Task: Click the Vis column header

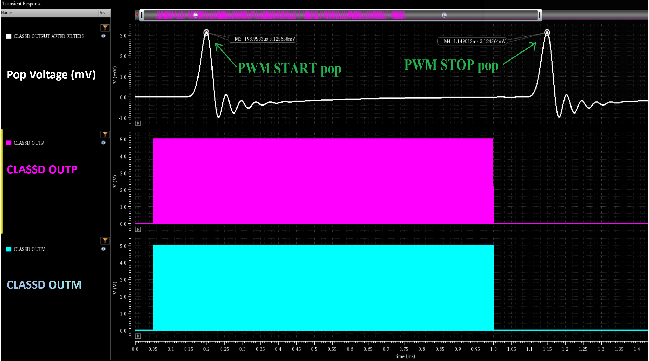Action: tap(103, 12)
